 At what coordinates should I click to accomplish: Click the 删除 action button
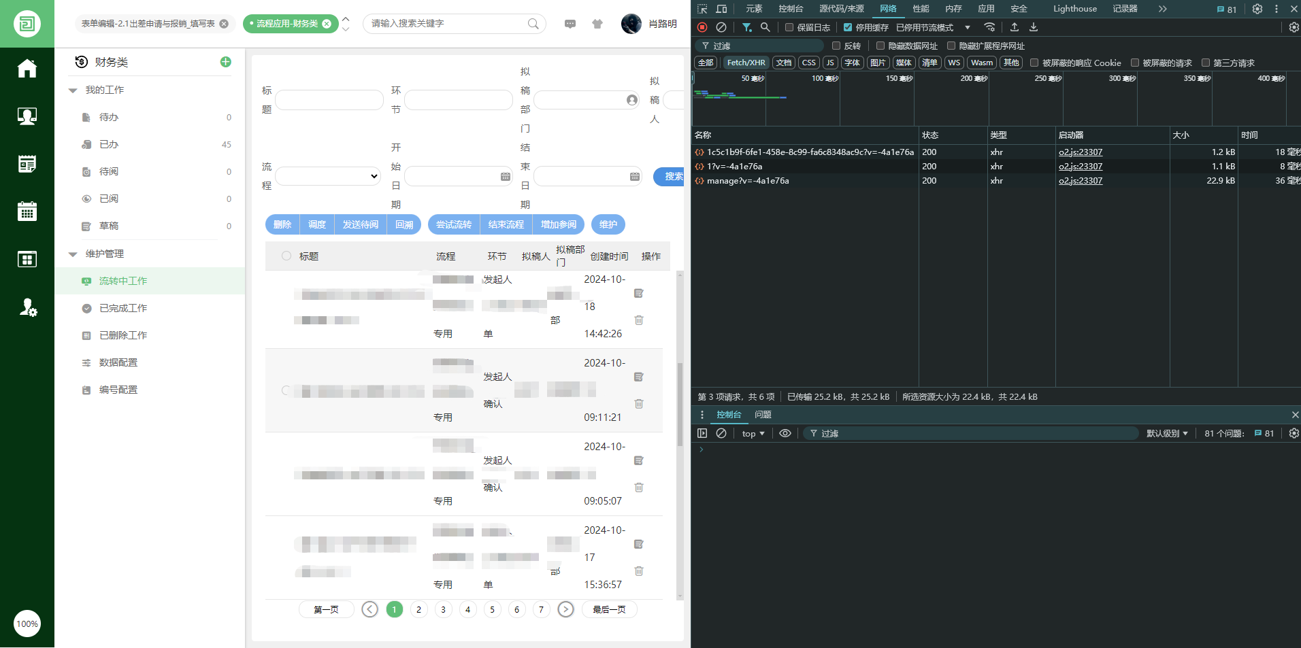[x=282, y=224]
